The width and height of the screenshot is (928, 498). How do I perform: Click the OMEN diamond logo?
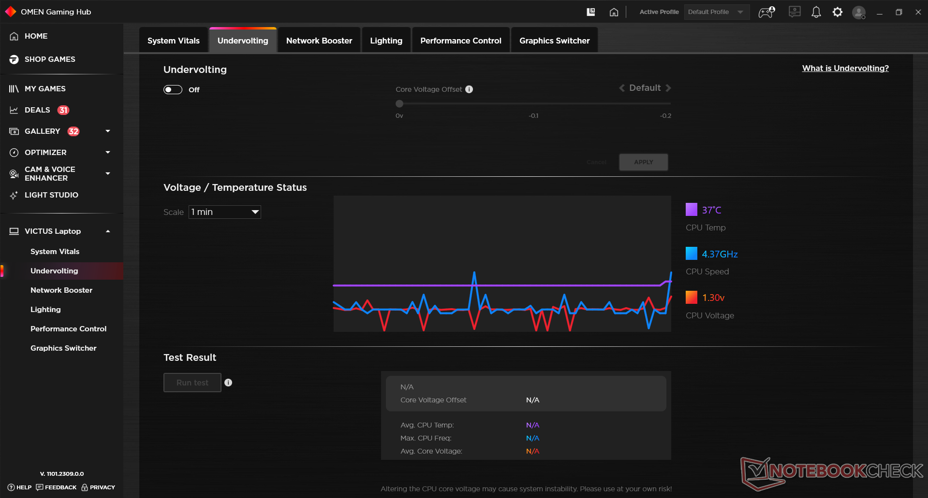[x=11, y=12]
